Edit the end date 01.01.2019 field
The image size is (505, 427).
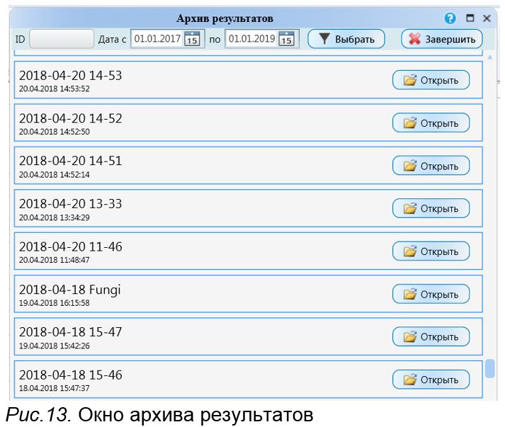pos(251,39)
